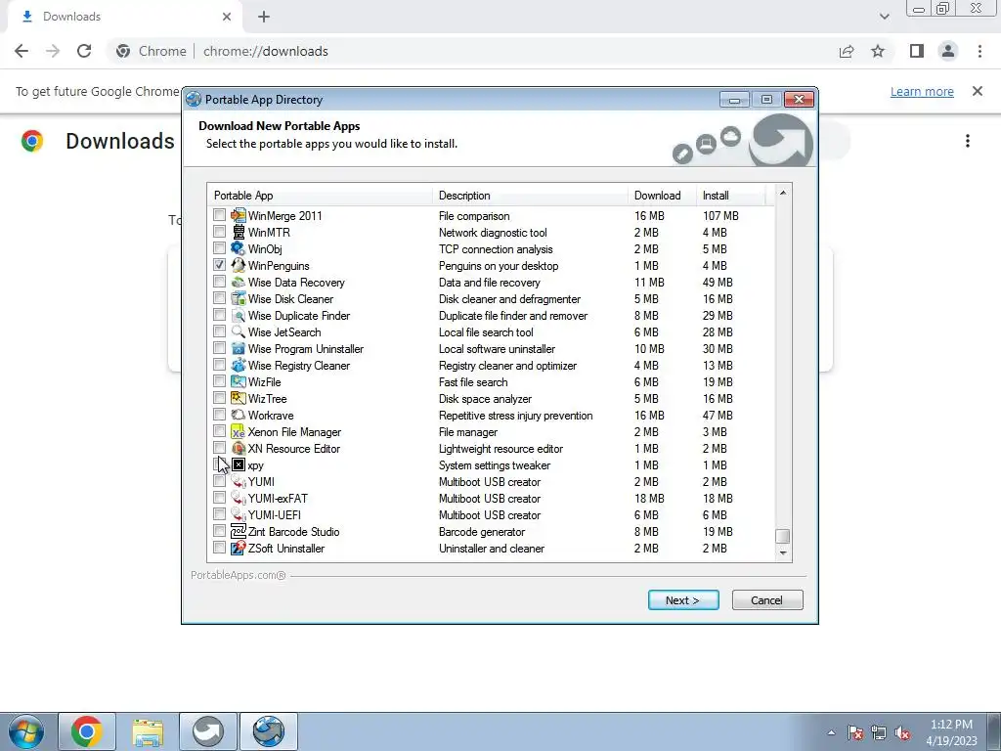Select the ZSoft Uninstaller checkbox

coord(220,547)
